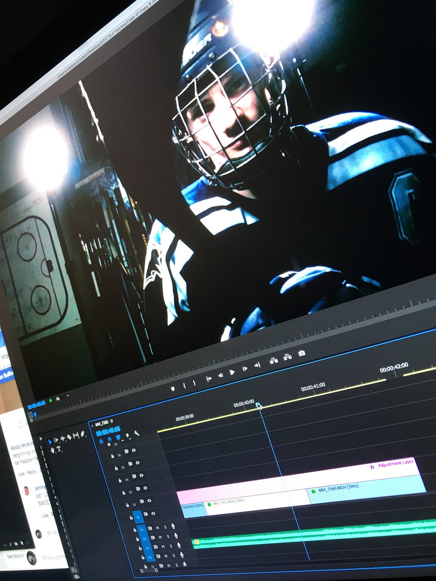436x581 pixels.
Task: Toggle sync lock on V2 track
Action: tap(141, 501)
